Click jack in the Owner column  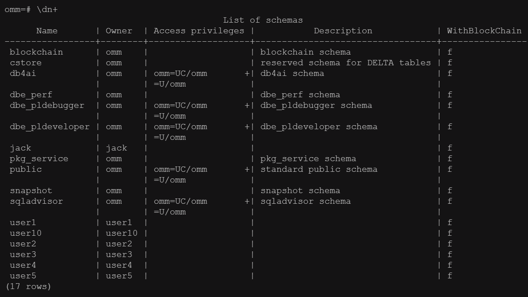pos(116,148)
